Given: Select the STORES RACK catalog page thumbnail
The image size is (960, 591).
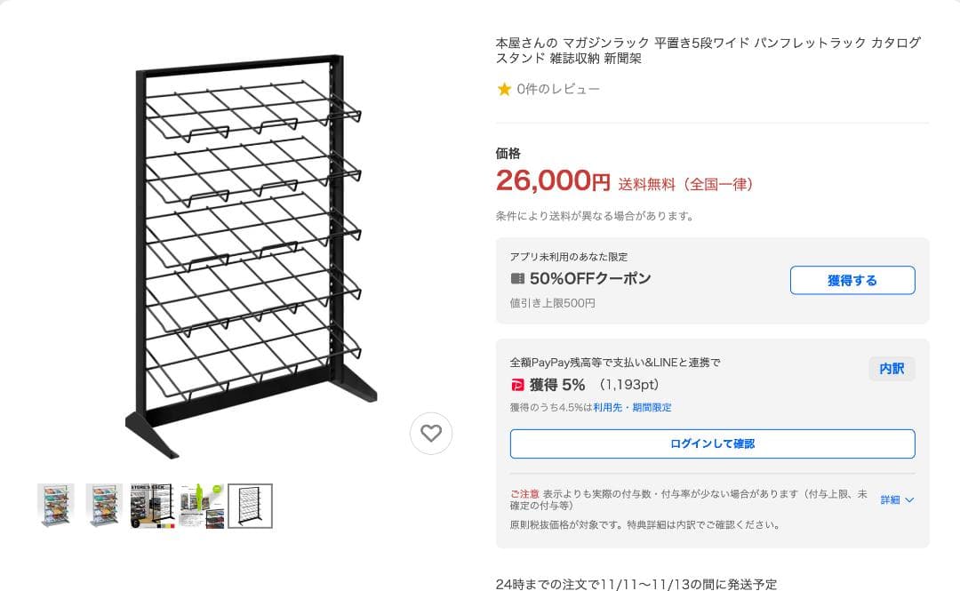Looking at the screenshot, I should coord(152,505).
